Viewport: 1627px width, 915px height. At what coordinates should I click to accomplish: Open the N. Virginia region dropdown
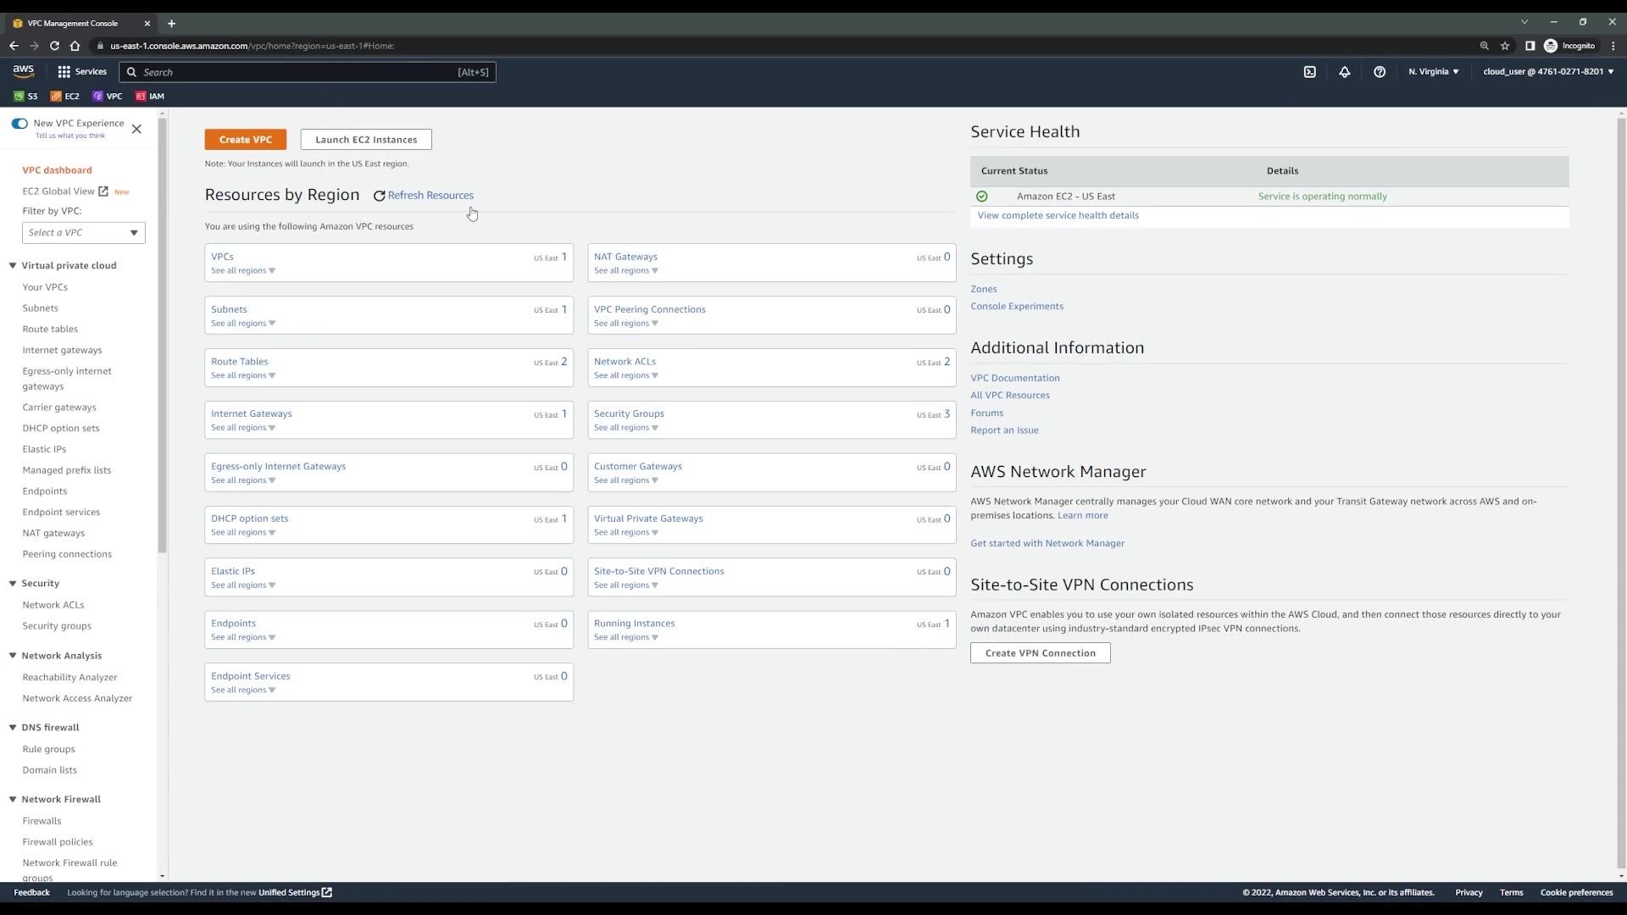(1433, 72)
